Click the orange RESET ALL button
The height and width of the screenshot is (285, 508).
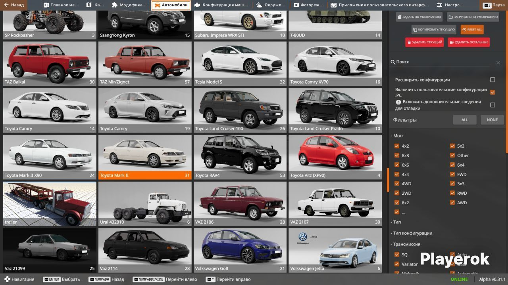[x=472, y=30]
